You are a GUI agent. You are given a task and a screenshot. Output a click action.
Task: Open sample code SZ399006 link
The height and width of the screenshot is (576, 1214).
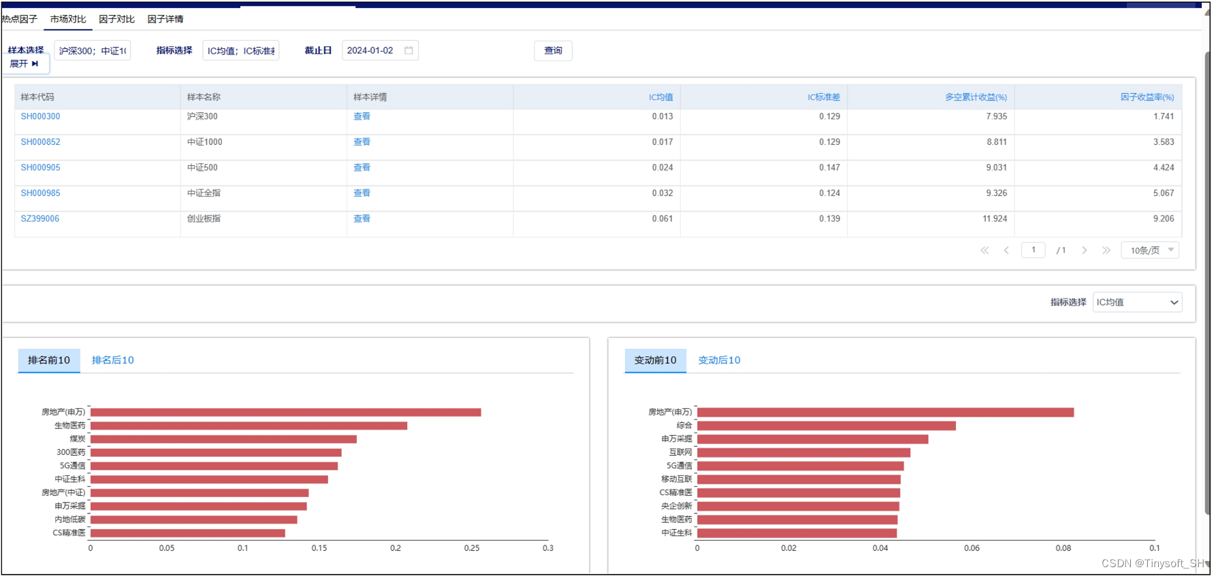point(39,219)
